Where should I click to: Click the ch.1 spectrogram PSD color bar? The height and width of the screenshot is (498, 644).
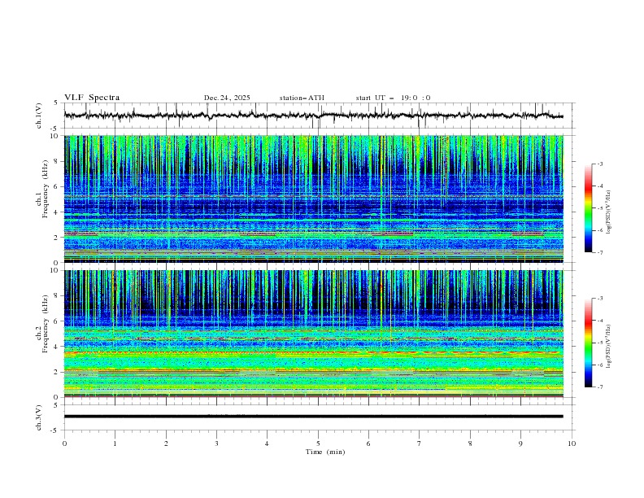pyautogui.click(x=588, y=208)
